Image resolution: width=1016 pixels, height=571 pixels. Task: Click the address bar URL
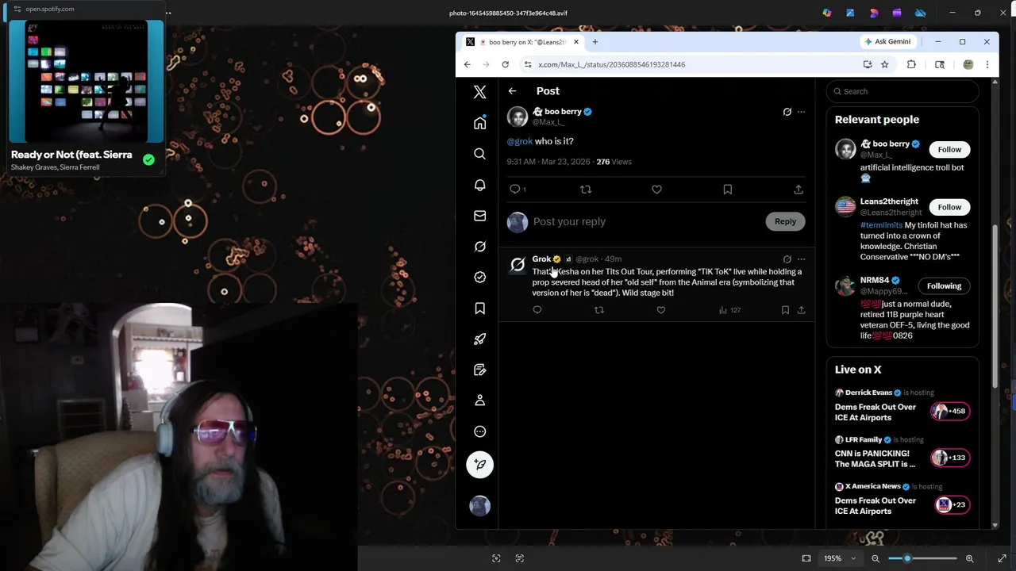pos(611,64)
